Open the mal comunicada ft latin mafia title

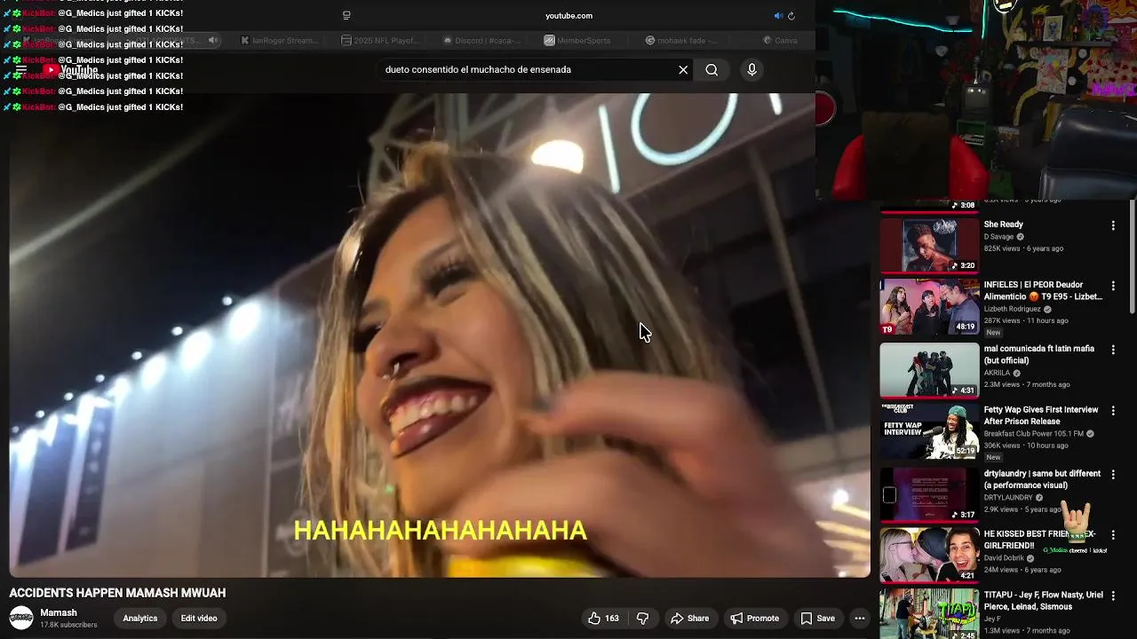[x=1039, y=354]
